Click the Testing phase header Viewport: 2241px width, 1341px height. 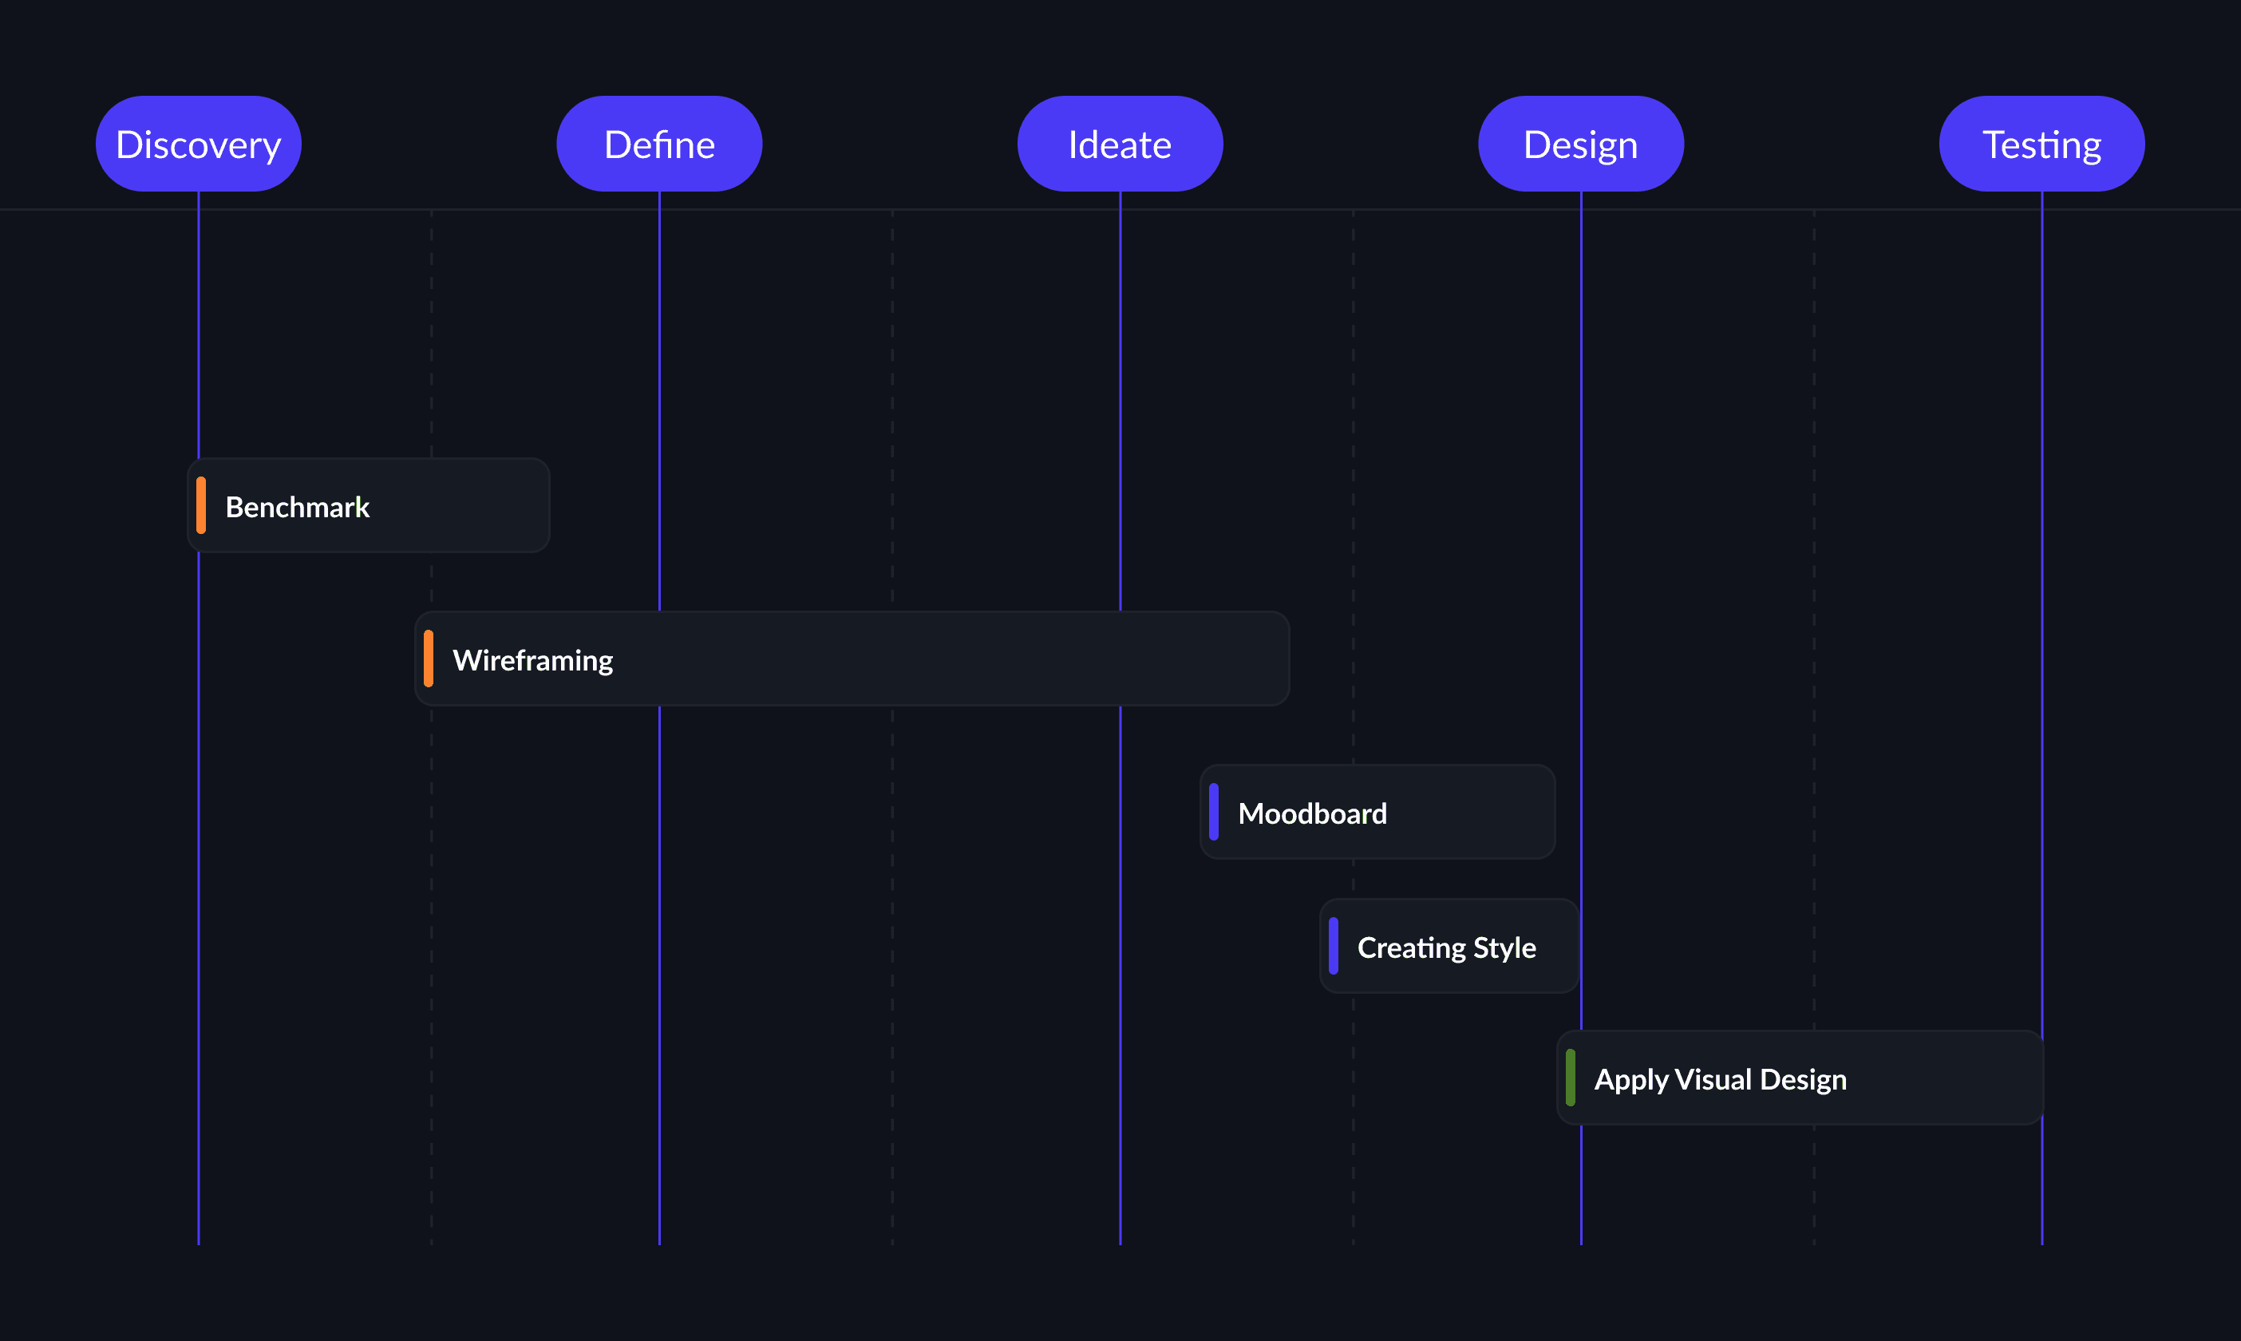point(2041,144)
